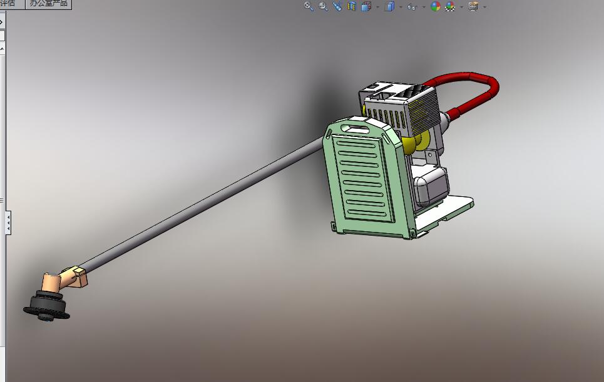Open the Apply Scene dropdown arrow
Screen dimensions: 604x382
(461, 7)
